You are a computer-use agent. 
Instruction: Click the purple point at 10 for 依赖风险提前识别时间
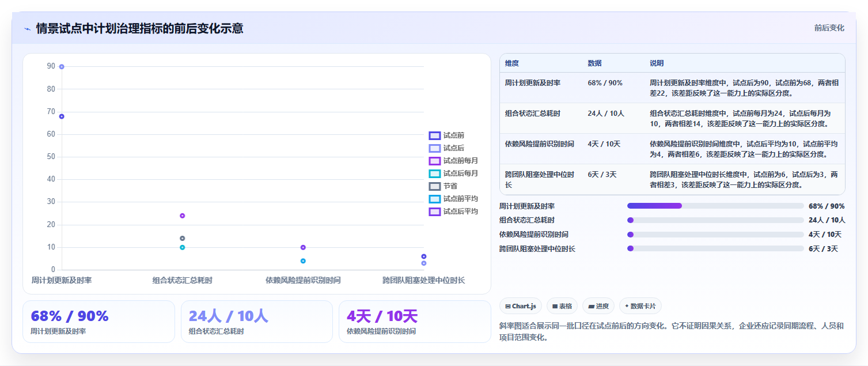tap(303, 247)
